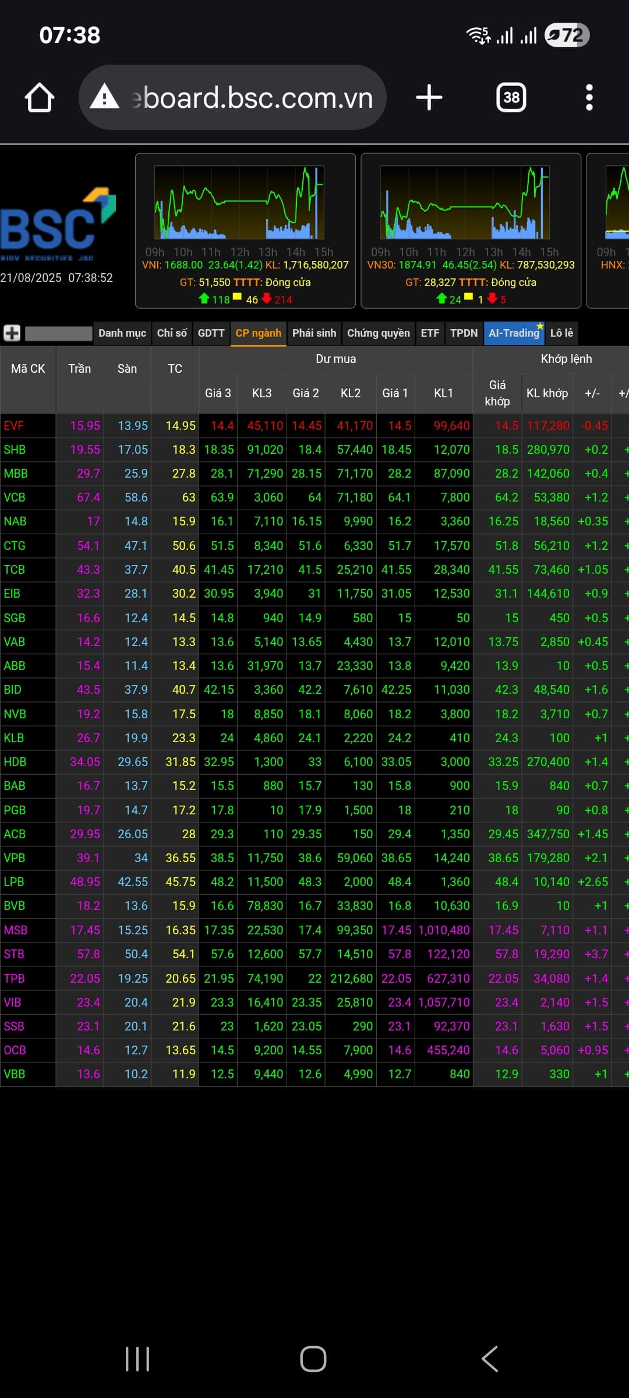
Task: Open the Chứng quyền tab
Action: pyautogui.click(x=379, y=333)
